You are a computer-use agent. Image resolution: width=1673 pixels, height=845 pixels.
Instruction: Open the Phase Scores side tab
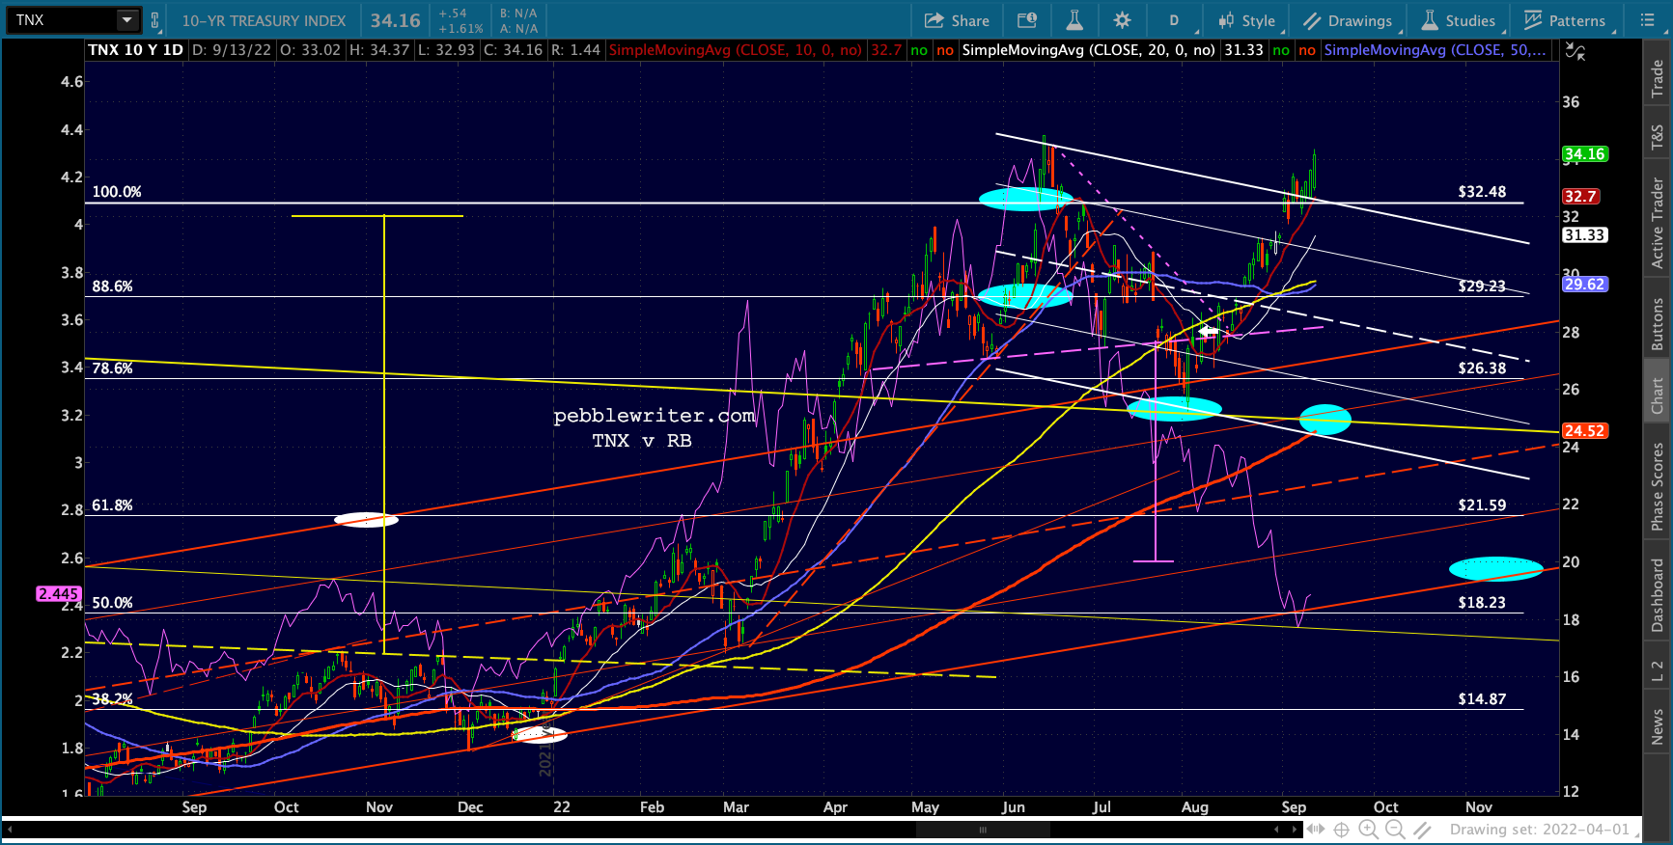tap(1658, 486)
